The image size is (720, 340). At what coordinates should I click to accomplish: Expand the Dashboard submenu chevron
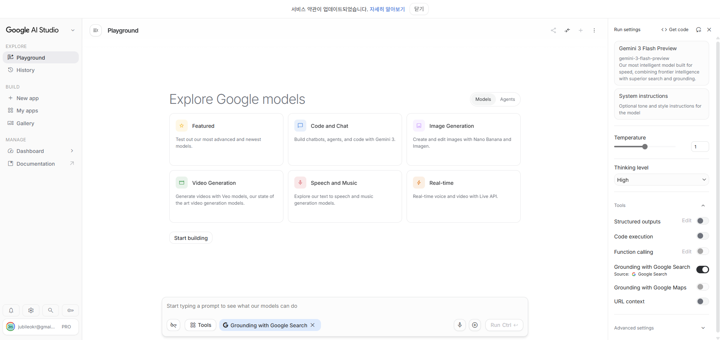coord(72,151)
